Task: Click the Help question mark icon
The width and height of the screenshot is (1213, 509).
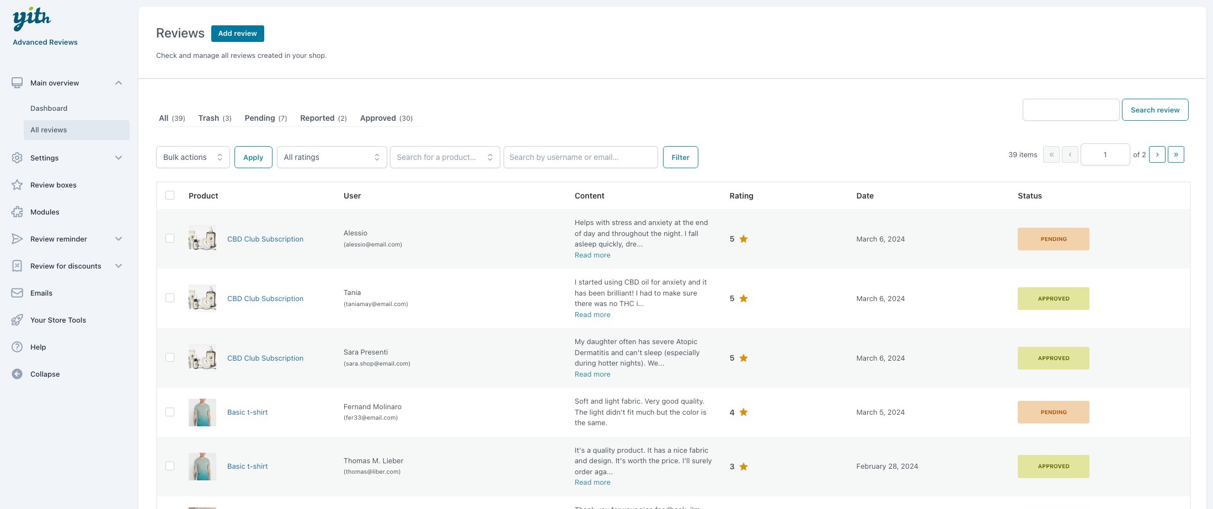Action: click(17, 347)
